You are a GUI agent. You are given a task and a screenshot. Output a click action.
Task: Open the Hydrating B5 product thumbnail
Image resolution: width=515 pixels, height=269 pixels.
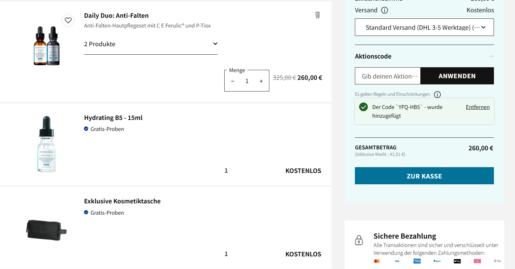[x=47, y=144]
